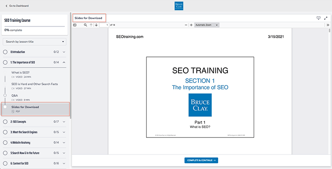
Task: Expand the 4:Website Anatomy section
Action: click(64, 142)
